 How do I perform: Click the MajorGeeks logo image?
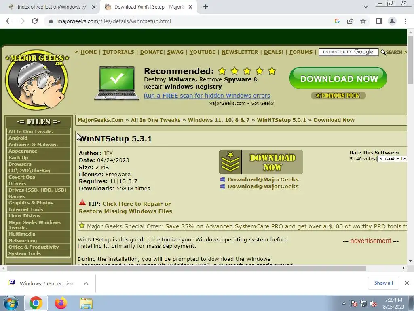(x=37, y=80)
